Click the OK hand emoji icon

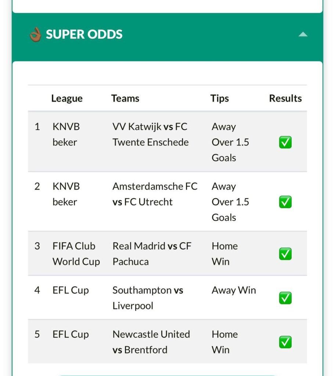point(35,35)
